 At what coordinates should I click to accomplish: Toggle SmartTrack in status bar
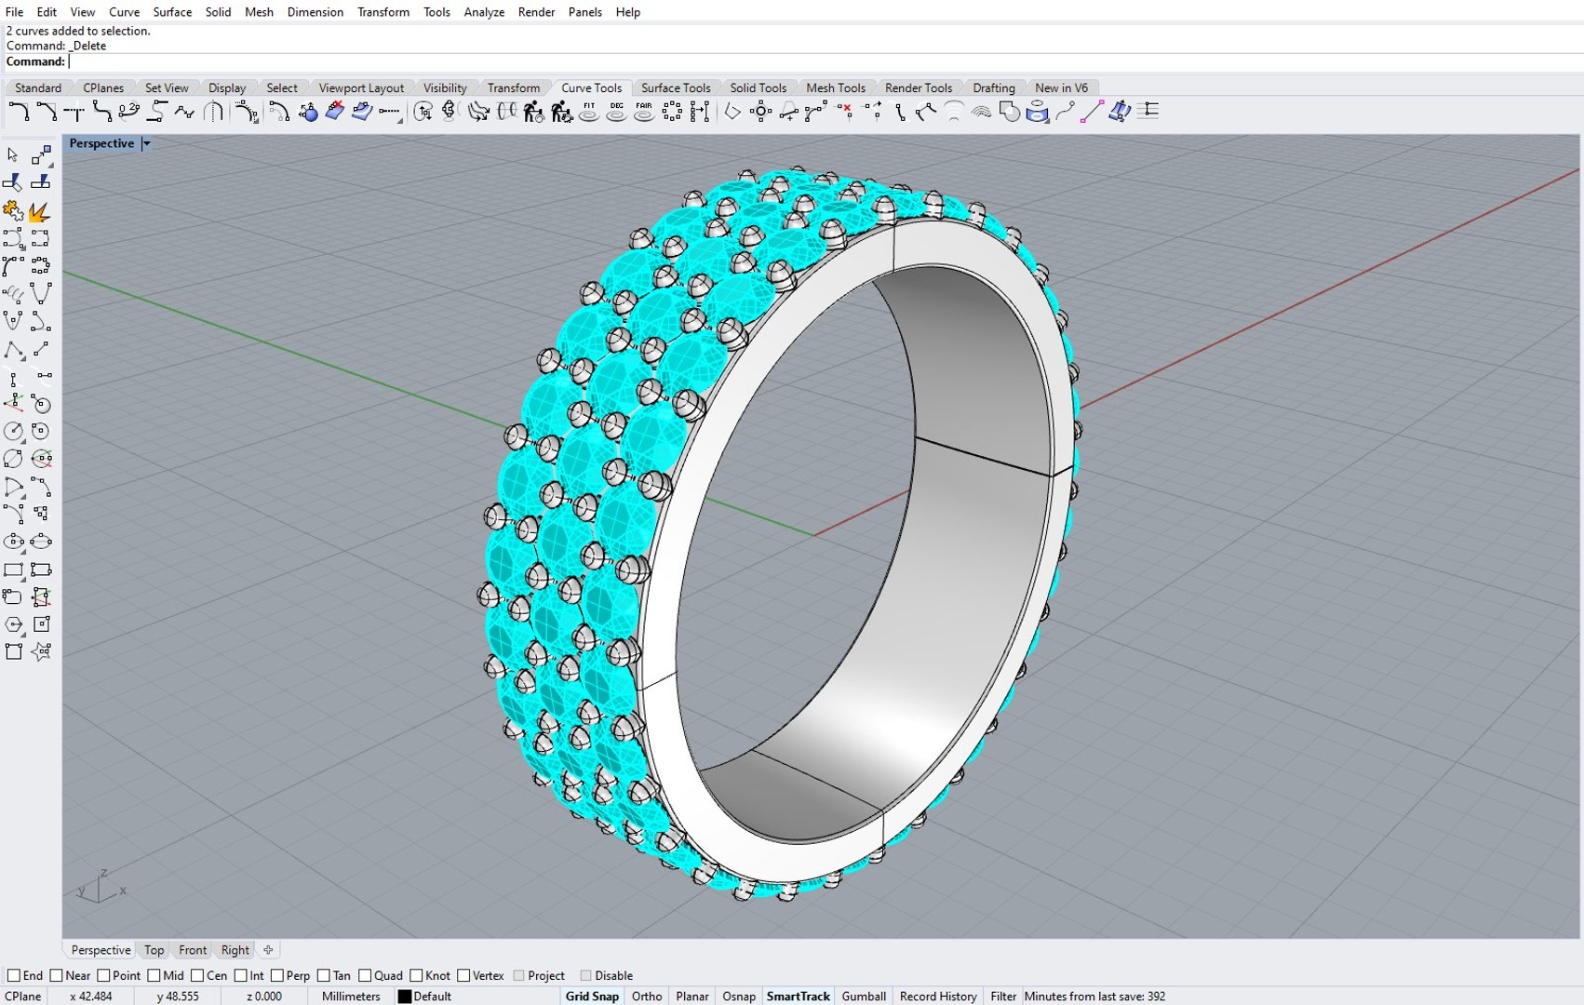tap(798, 996)
